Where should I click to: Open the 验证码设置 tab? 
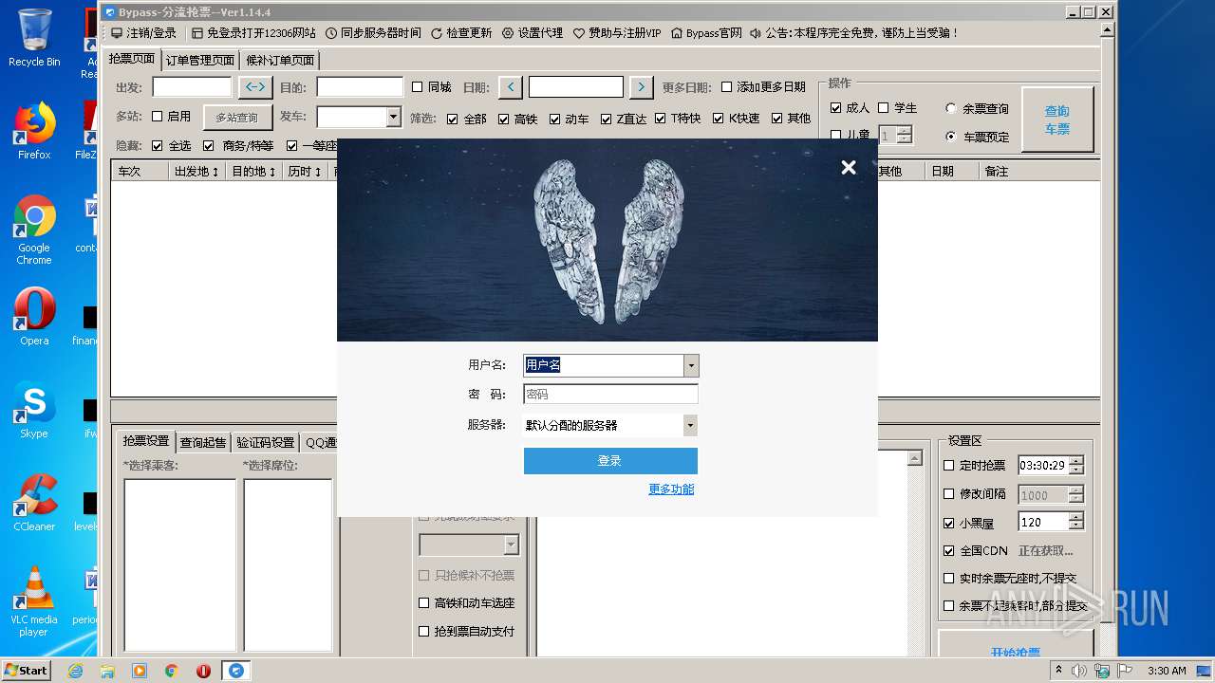point(266,442)
